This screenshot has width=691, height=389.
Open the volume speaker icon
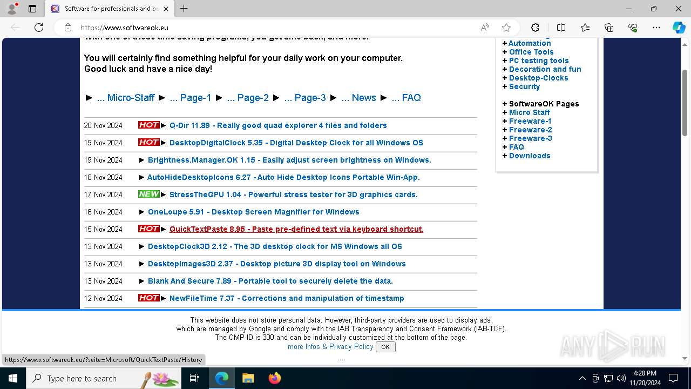click(621, 378)
